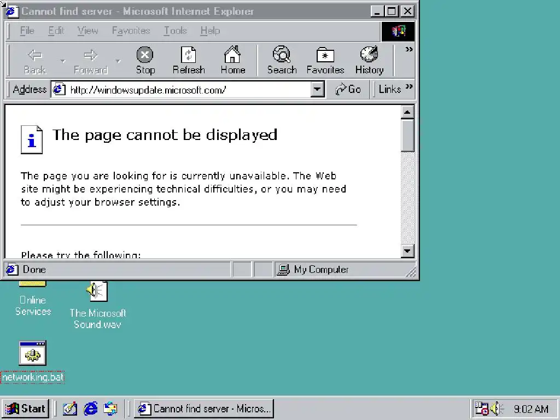The image size is (560, 420).
Task: Maximize the Internet Explorer window
Action: tap(392, 11)
